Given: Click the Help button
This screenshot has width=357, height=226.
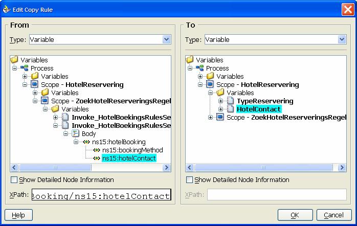Looking at the screenshot, I should click(x=19, y=215).
